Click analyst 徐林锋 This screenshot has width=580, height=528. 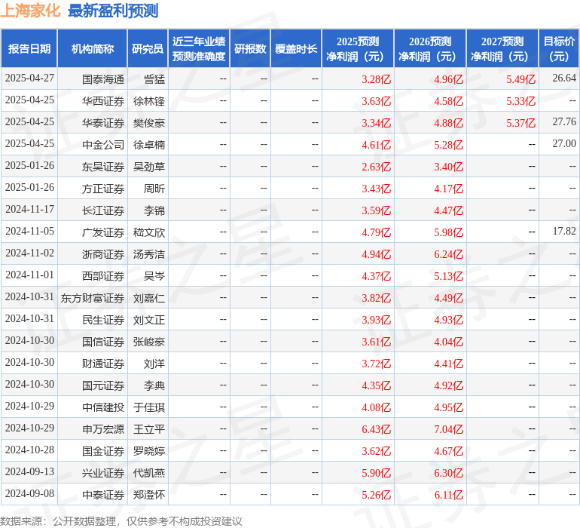[x=149, y=101]
